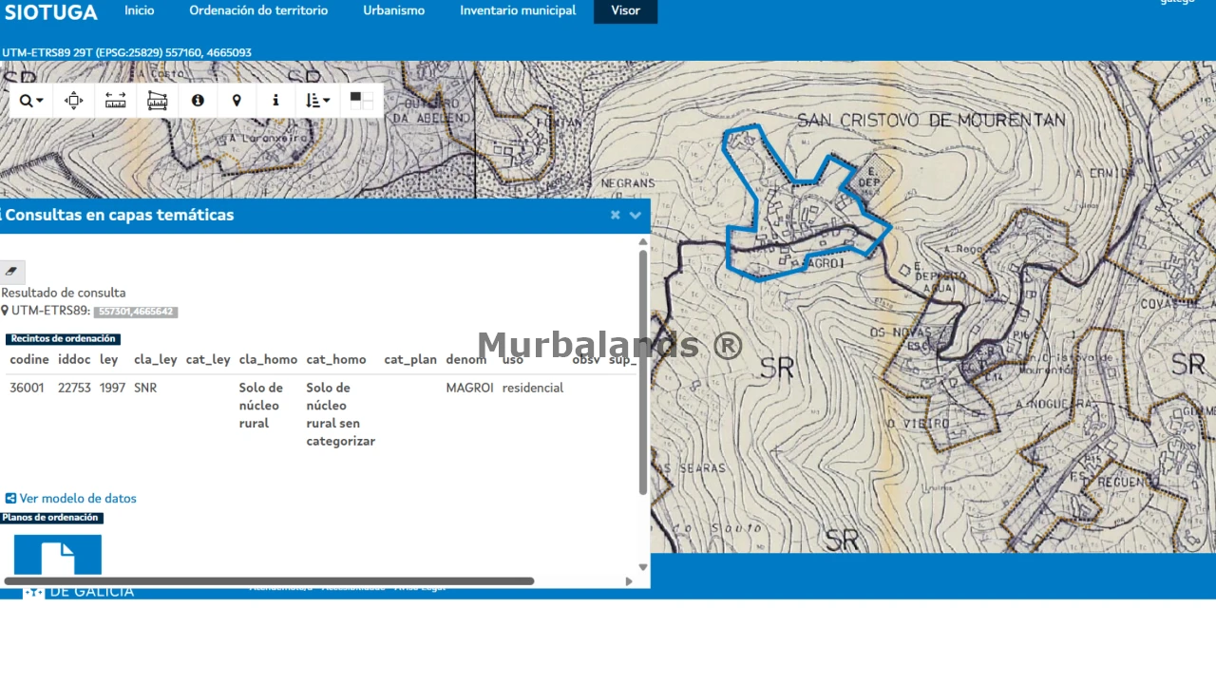
Task: Open Ordenación do territorio menu
Action: tap(258, 10)
